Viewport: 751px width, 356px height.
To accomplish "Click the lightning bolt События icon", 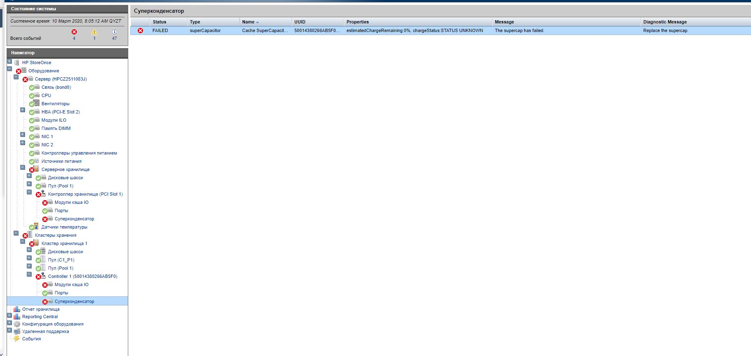I will 16,339.
